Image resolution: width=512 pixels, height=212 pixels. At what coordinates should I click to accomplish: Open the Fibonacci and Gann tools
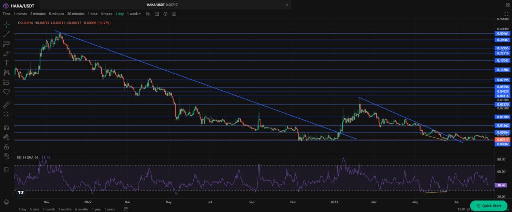tap(6, 43)
